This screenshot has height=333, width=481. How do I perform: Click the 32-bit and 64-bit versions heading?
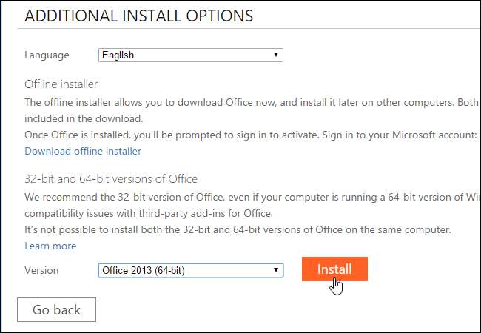point(111,179)
